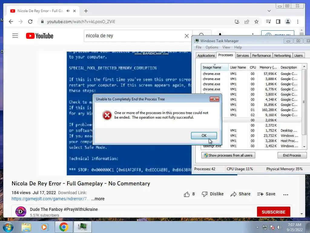The image size is (310, 233).
Task: Open the video's more actions ellipsis
Action: (286, 194)
